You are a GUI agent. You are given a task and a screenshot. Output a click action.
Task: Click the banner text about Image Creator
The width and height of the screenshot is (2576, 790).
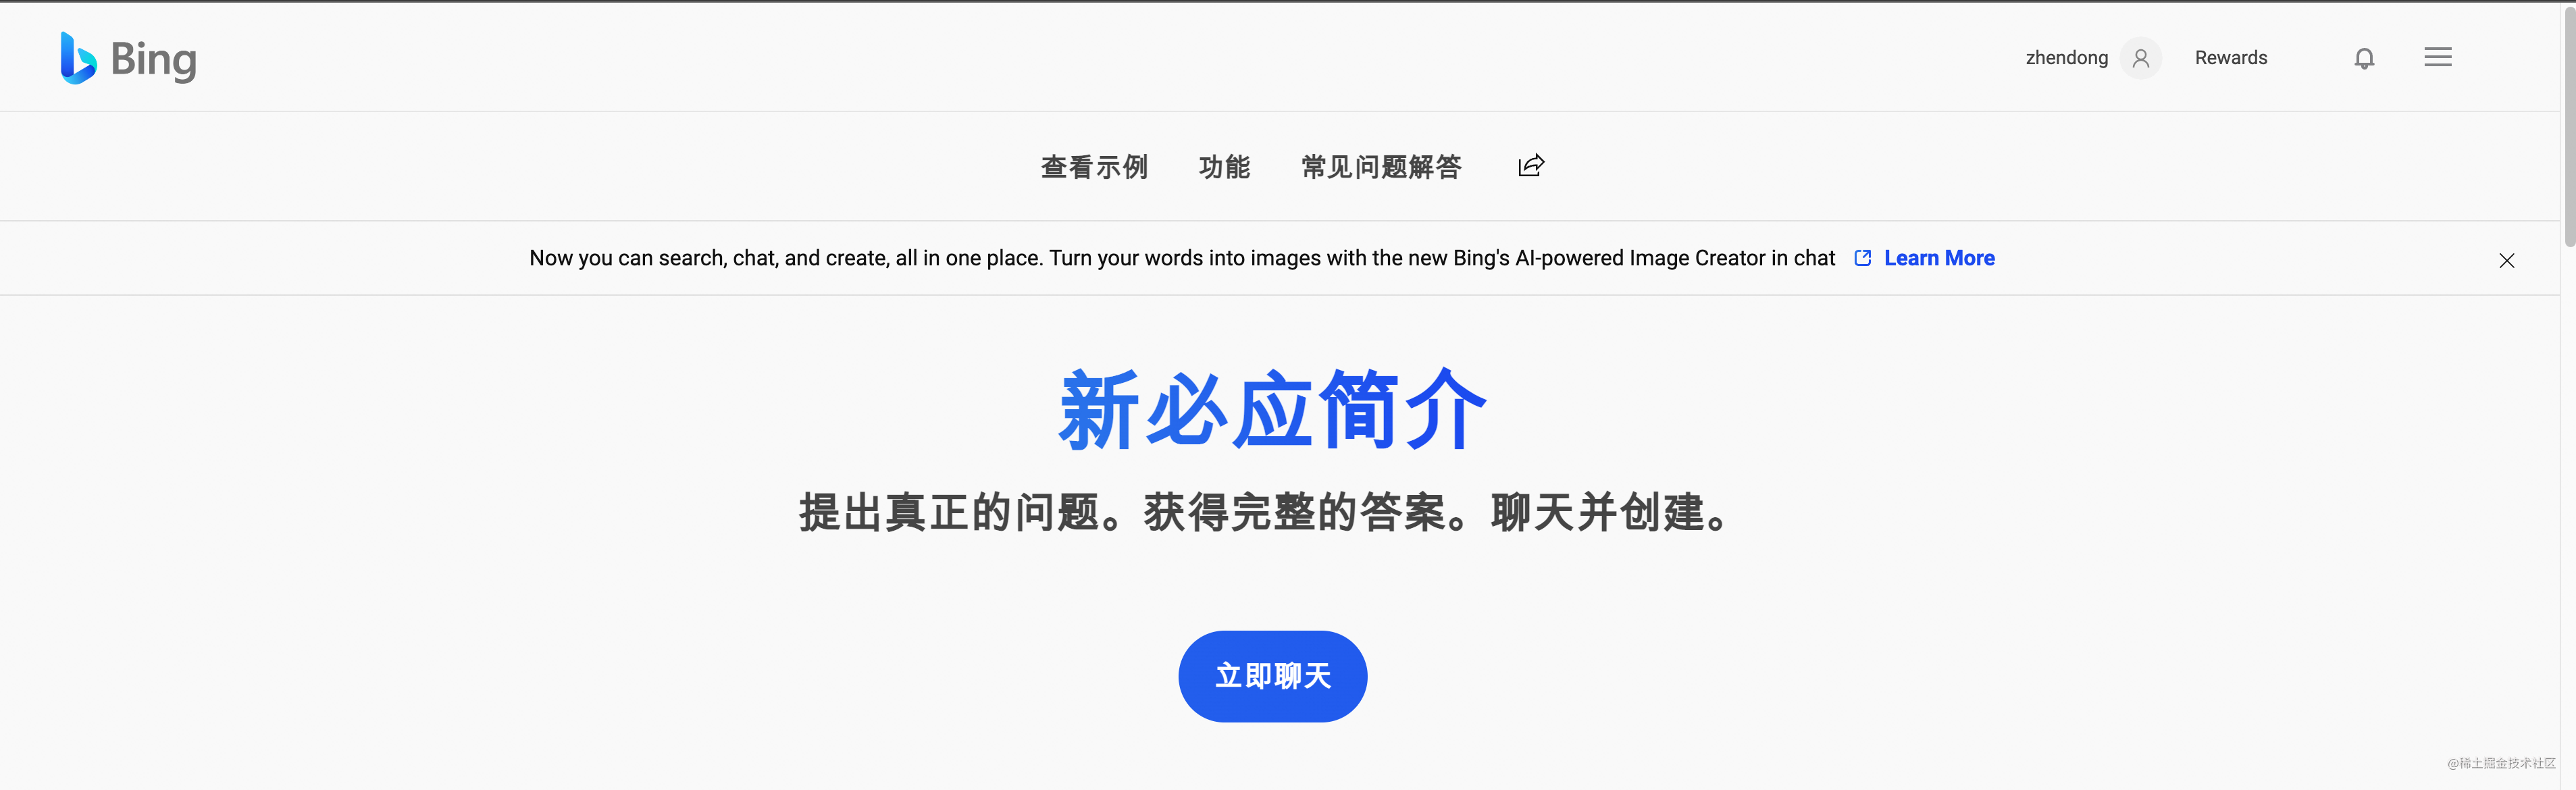[1180, 257]
